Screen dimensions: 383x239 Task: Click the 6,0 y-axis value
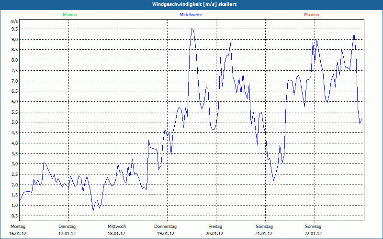[14, 102]
